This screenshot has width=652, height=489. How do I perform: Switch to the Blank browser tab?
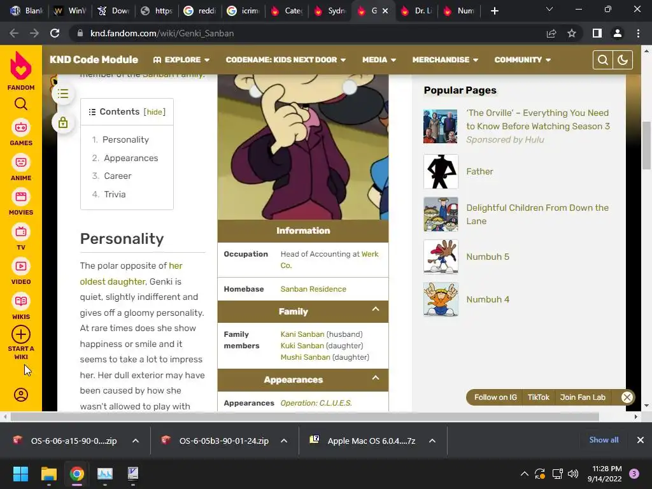(27, 11)
